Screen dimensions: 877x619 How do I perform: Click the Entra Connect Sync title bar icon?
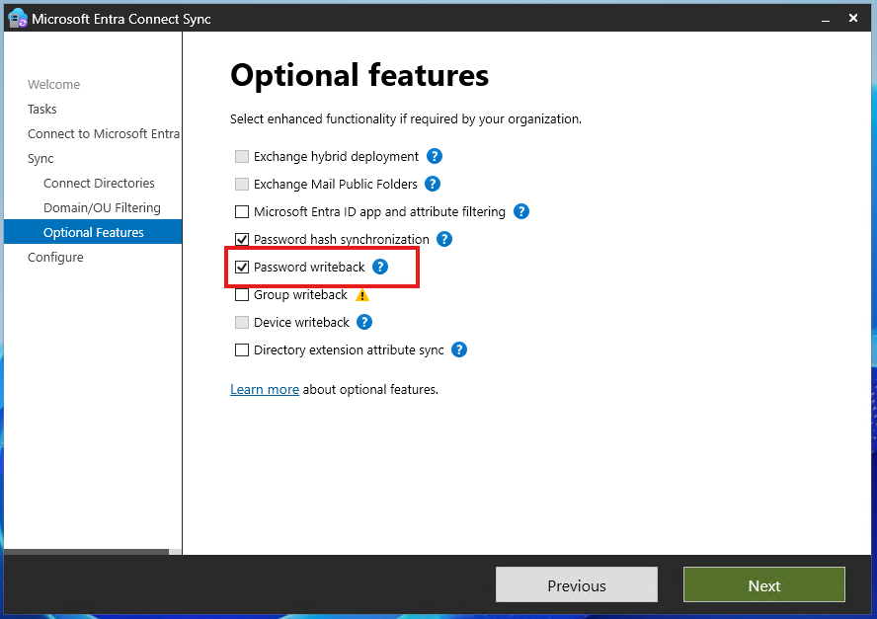[x=17, y=17]
